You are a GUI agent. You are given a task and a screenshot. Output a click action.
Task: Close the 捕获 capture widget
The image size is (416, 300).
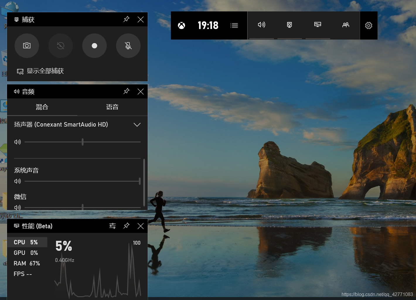141,19
